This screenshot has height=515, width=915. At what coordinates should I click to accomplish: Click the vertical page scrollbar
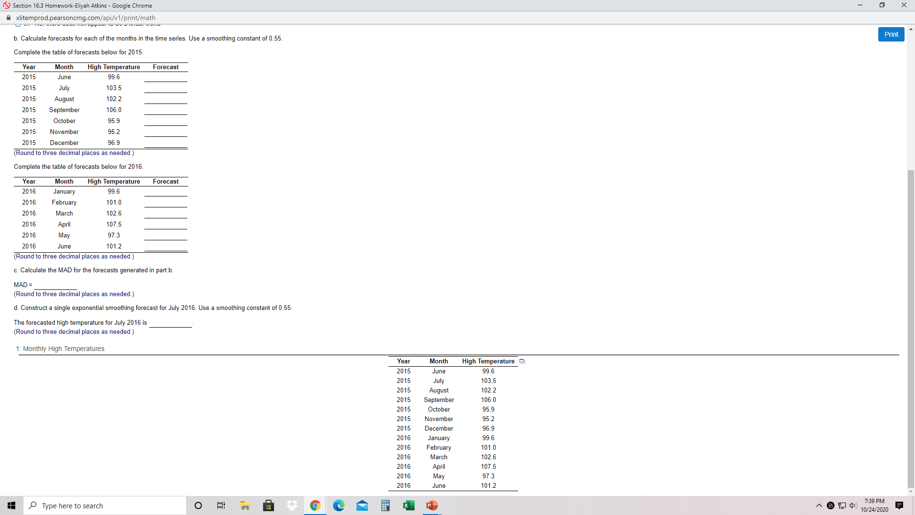910,329
